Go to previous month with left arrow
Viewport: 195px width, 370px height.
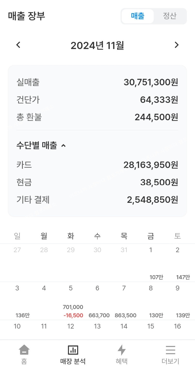pyautogui.click(x=18, y=45)
